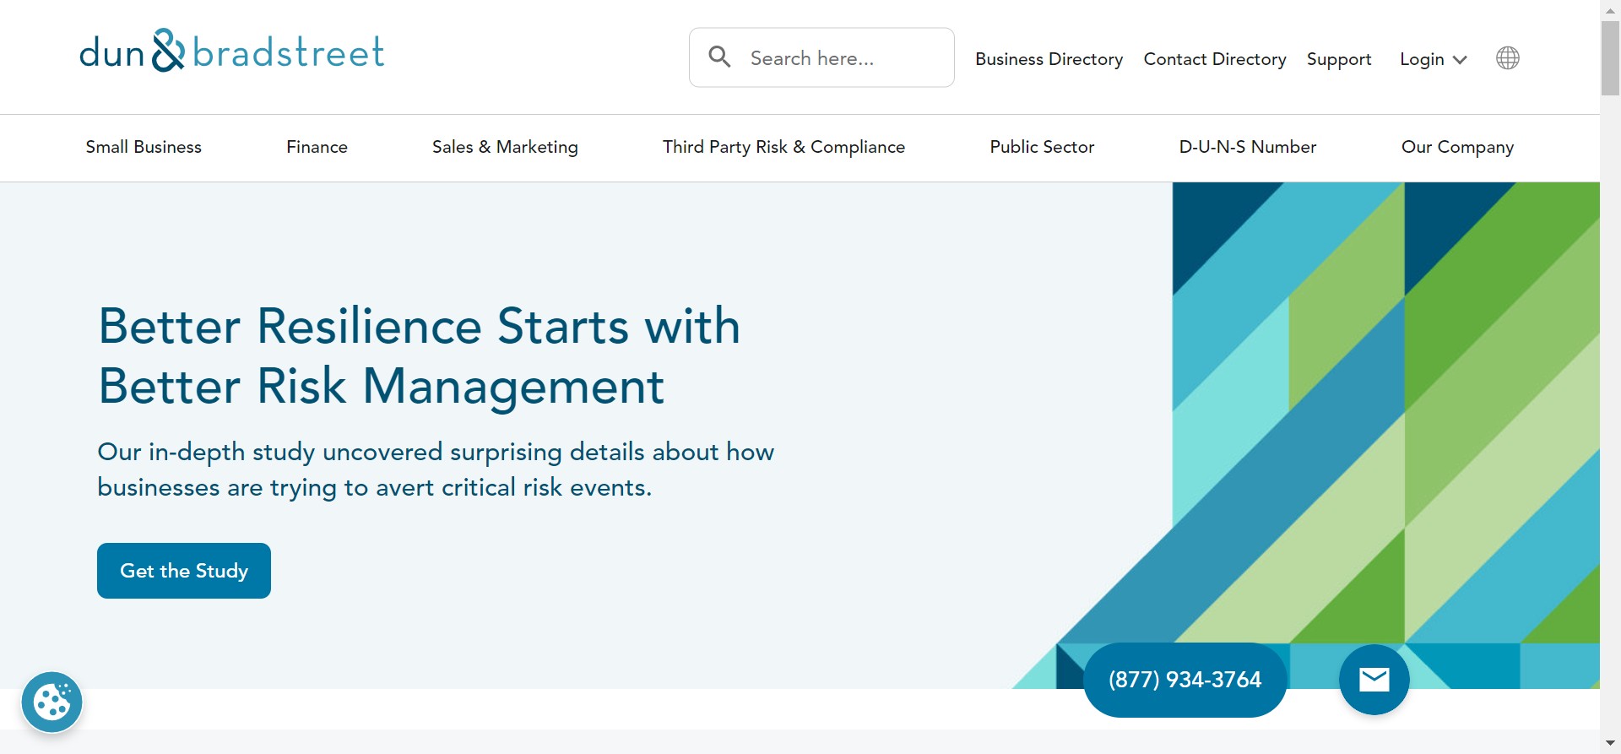The height and width of the screenshot is (754, 1621).
Task: Expand the Login dropdown menu
Action: tap(1433, 59)
